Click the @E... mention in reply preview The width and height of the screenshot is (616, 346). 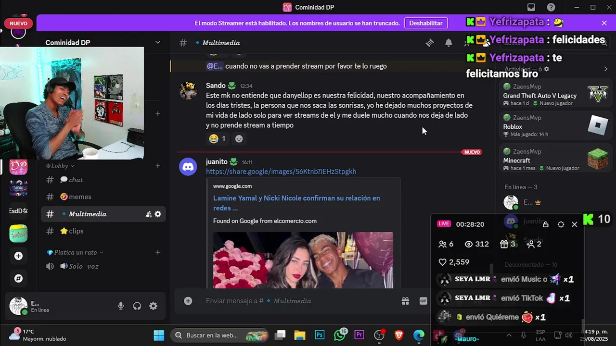(215, 66)
